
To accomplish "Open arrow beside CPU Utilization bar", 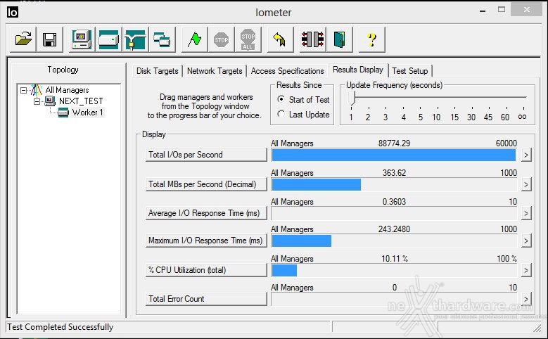I will coord(525,270).
